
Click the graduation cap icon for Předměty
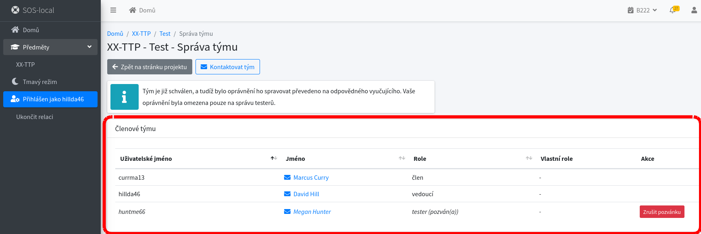pos(15,47)
